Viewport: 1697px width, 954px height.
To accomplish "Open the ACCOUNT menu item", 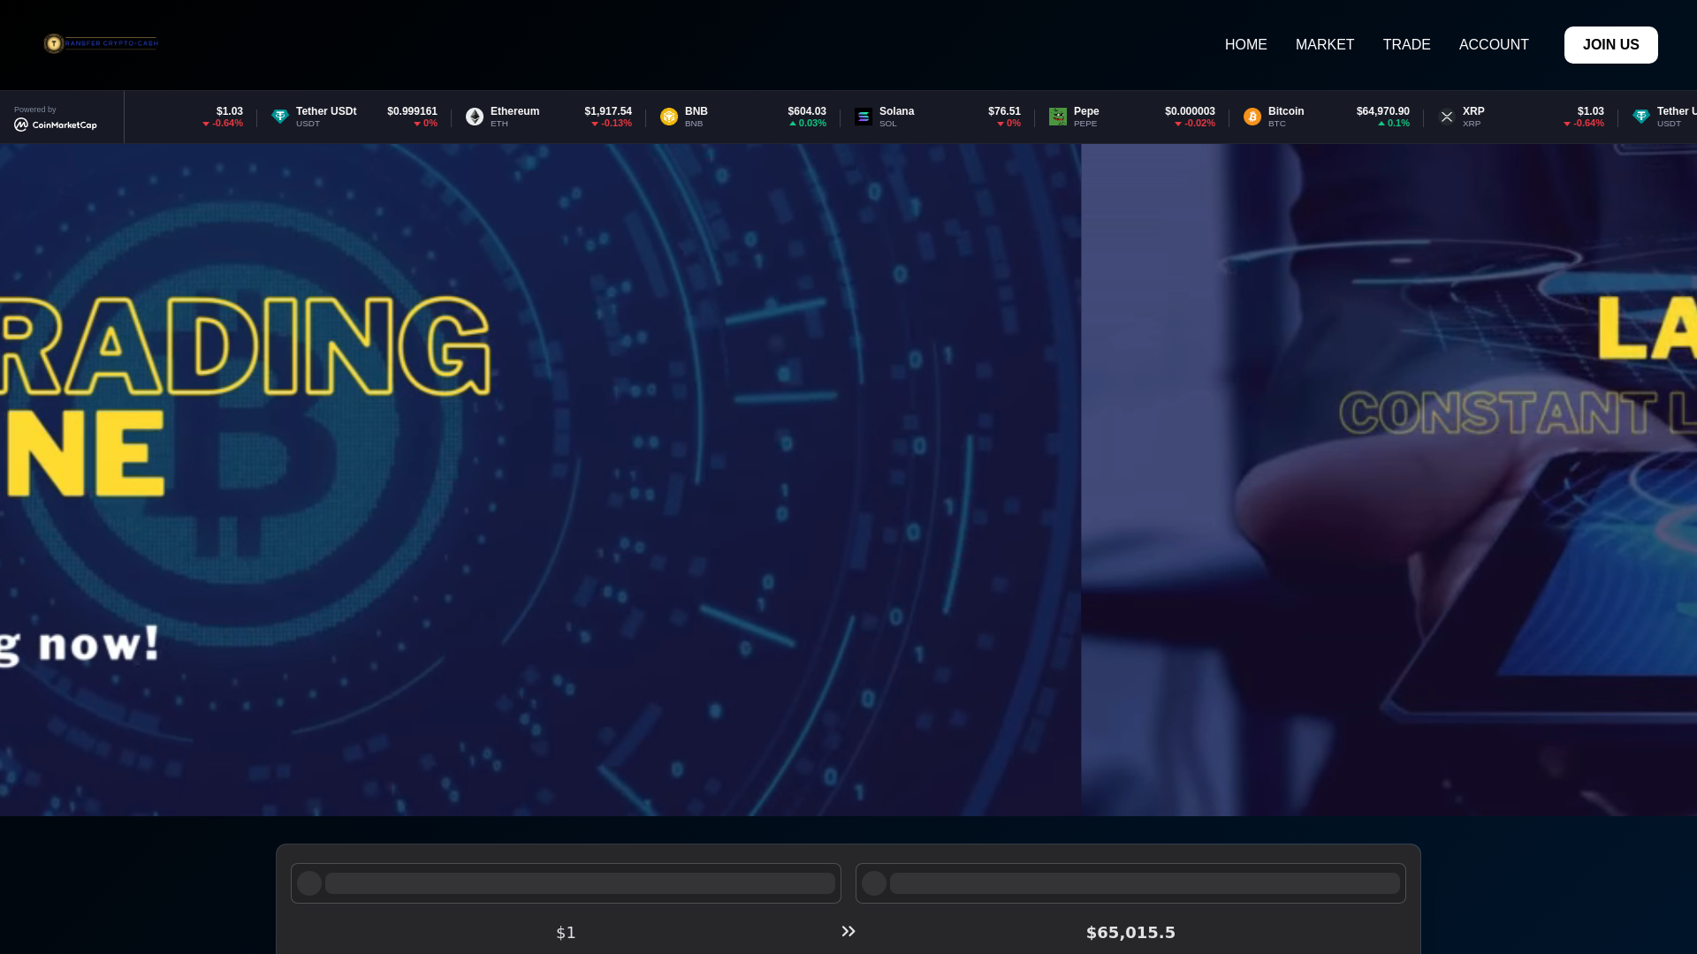I will coord(1494,44).
